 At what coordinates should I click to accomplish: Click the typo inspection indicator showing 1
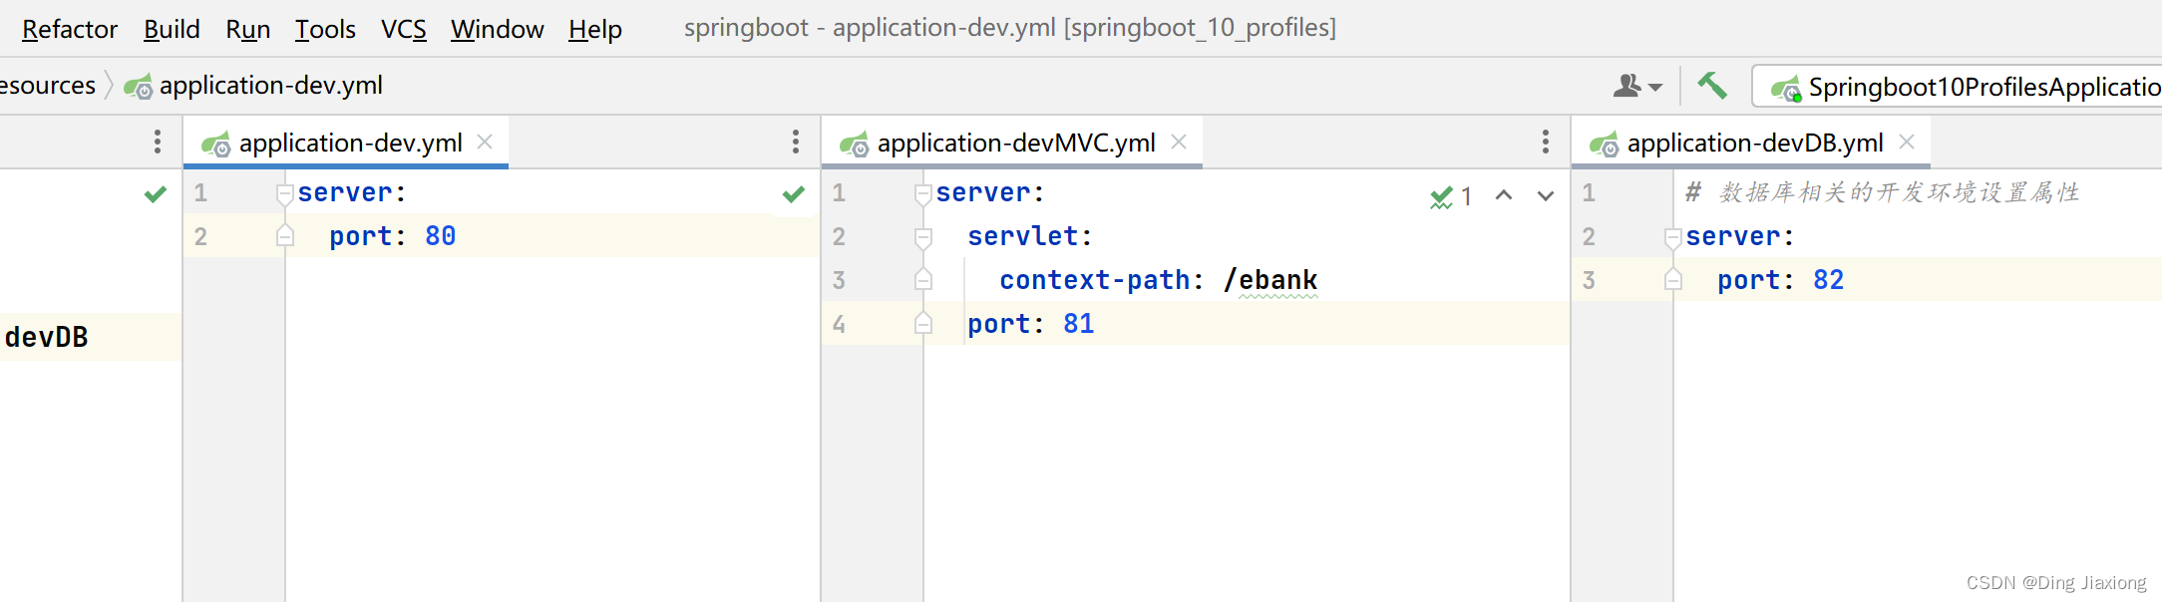pyautogui.click(x=1451, y=196)
